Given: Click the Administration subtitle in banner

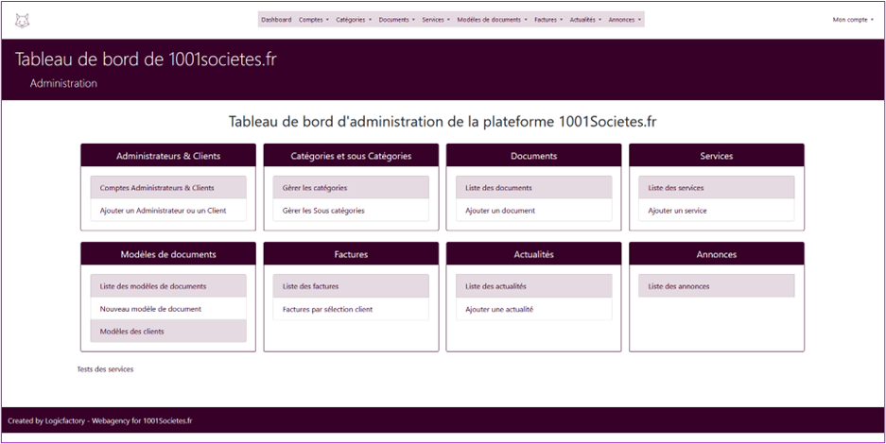Looking at the screenshot, I should point(63,83).
